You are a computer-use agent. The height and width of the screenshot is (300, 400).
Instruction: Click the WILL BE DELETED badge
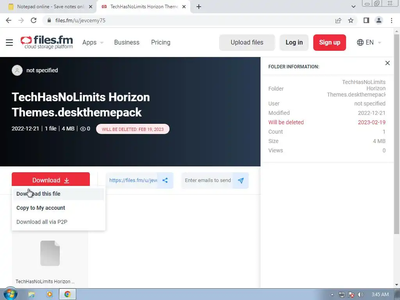133,129
